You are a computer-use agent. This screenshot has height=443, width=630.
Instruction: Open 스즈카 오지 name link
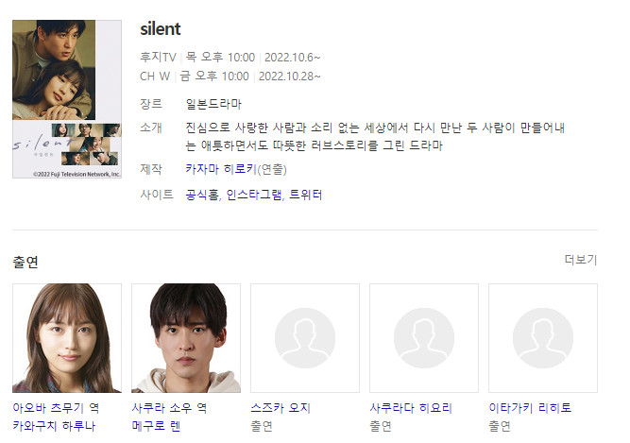click(281, 408)
